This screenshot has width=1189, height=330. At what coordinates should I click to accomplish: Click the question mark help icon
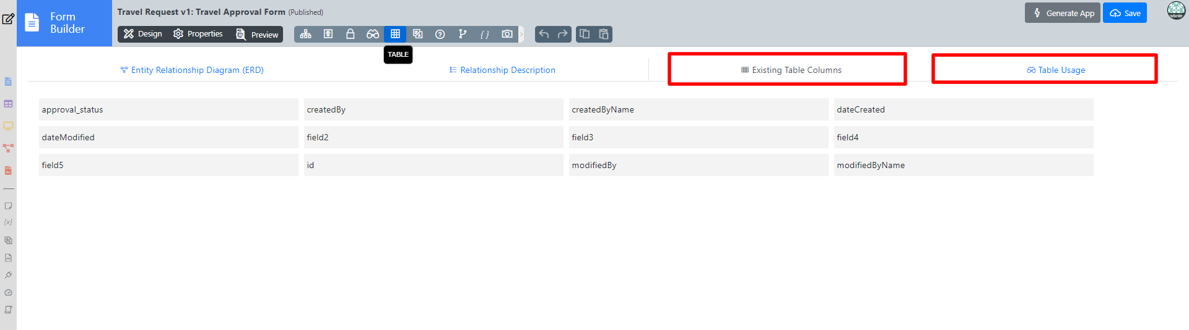pos(440,34)
